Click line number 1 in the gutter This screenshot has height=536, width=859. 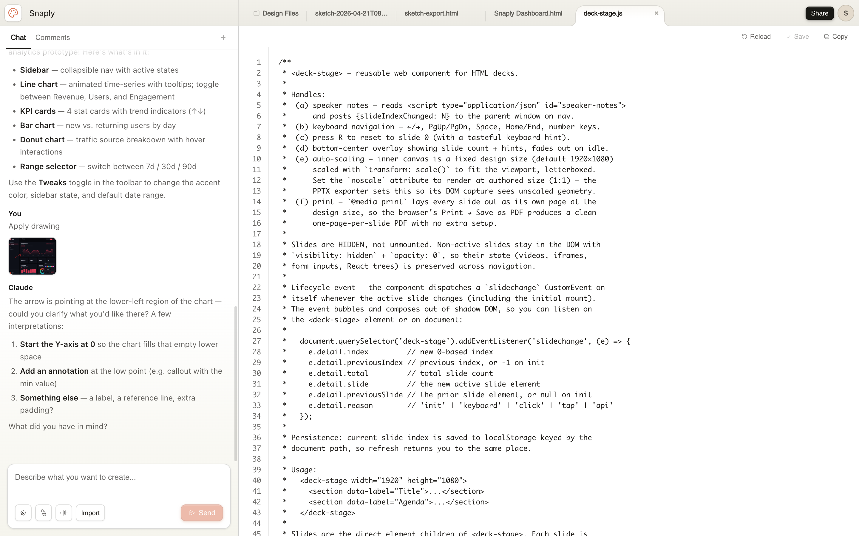[259, 63]
